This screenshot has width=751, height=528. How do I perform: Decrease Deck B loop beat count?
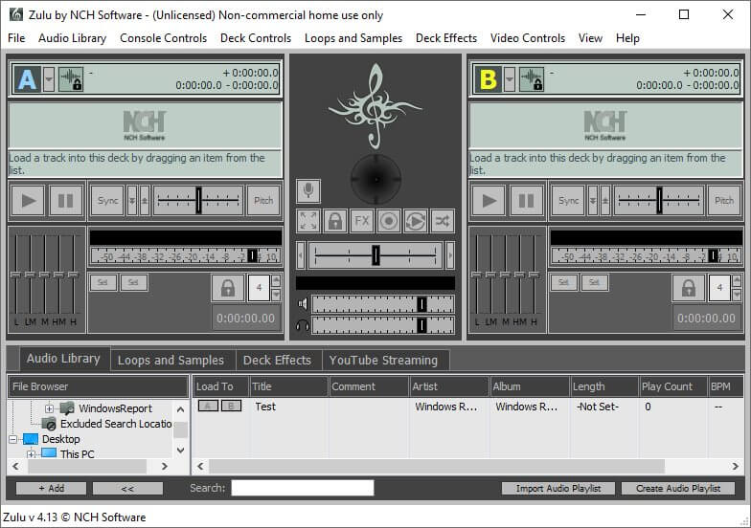737,295
